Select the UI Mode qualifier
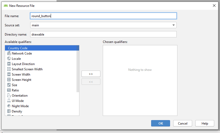The width and height of the screenshot is (220, 133). [18, 101]
